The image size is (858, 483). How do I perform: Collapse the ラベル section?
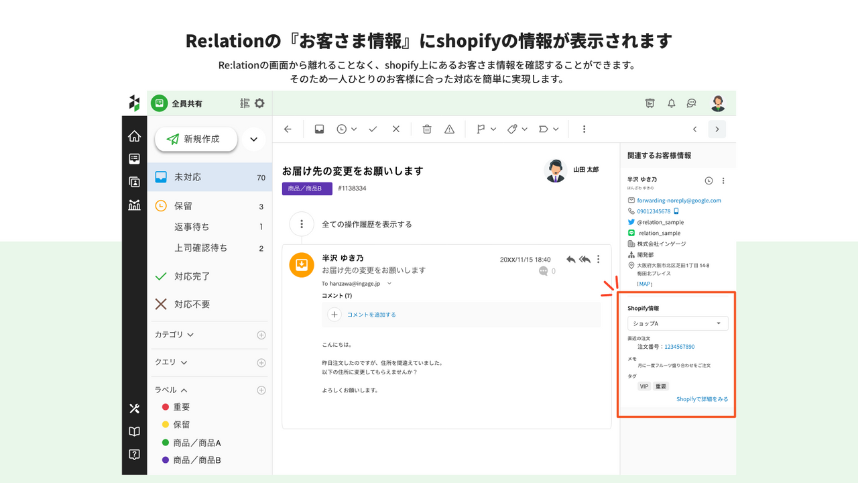pyautogui.click(x=171, y=390)
